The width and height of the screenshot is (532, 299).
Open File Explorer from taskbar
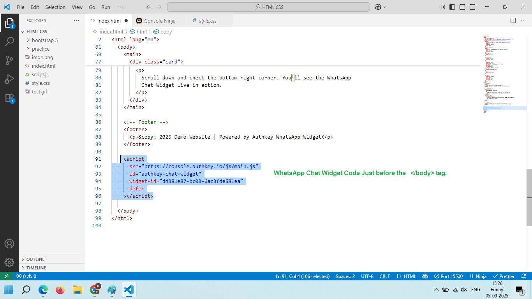(x=77, y=290)
